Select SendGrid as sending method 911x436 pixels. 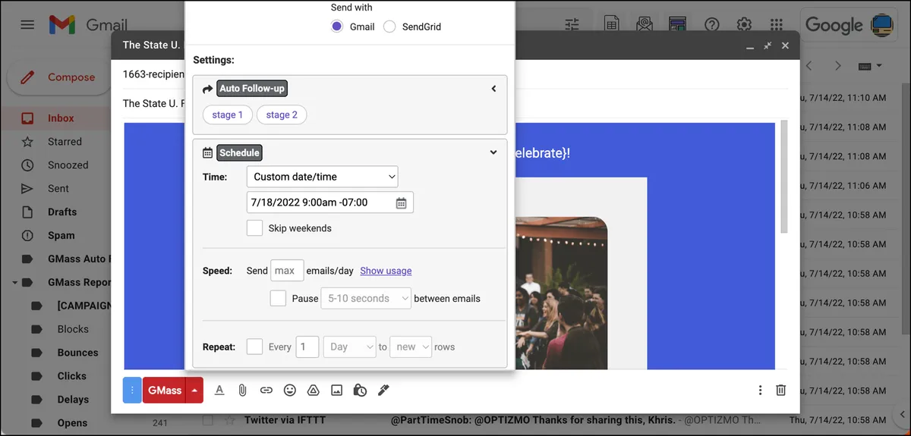389,27
